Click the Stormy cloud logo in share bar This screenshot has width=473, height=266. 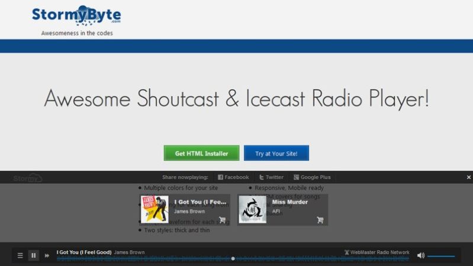pos(28,178)
